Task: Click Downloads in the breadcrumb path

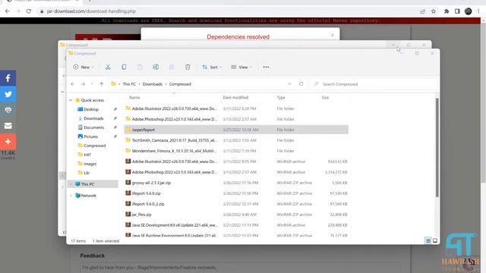Action: tap(152, 84)
